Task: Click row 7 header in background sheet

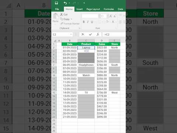Action: [6, 63]
